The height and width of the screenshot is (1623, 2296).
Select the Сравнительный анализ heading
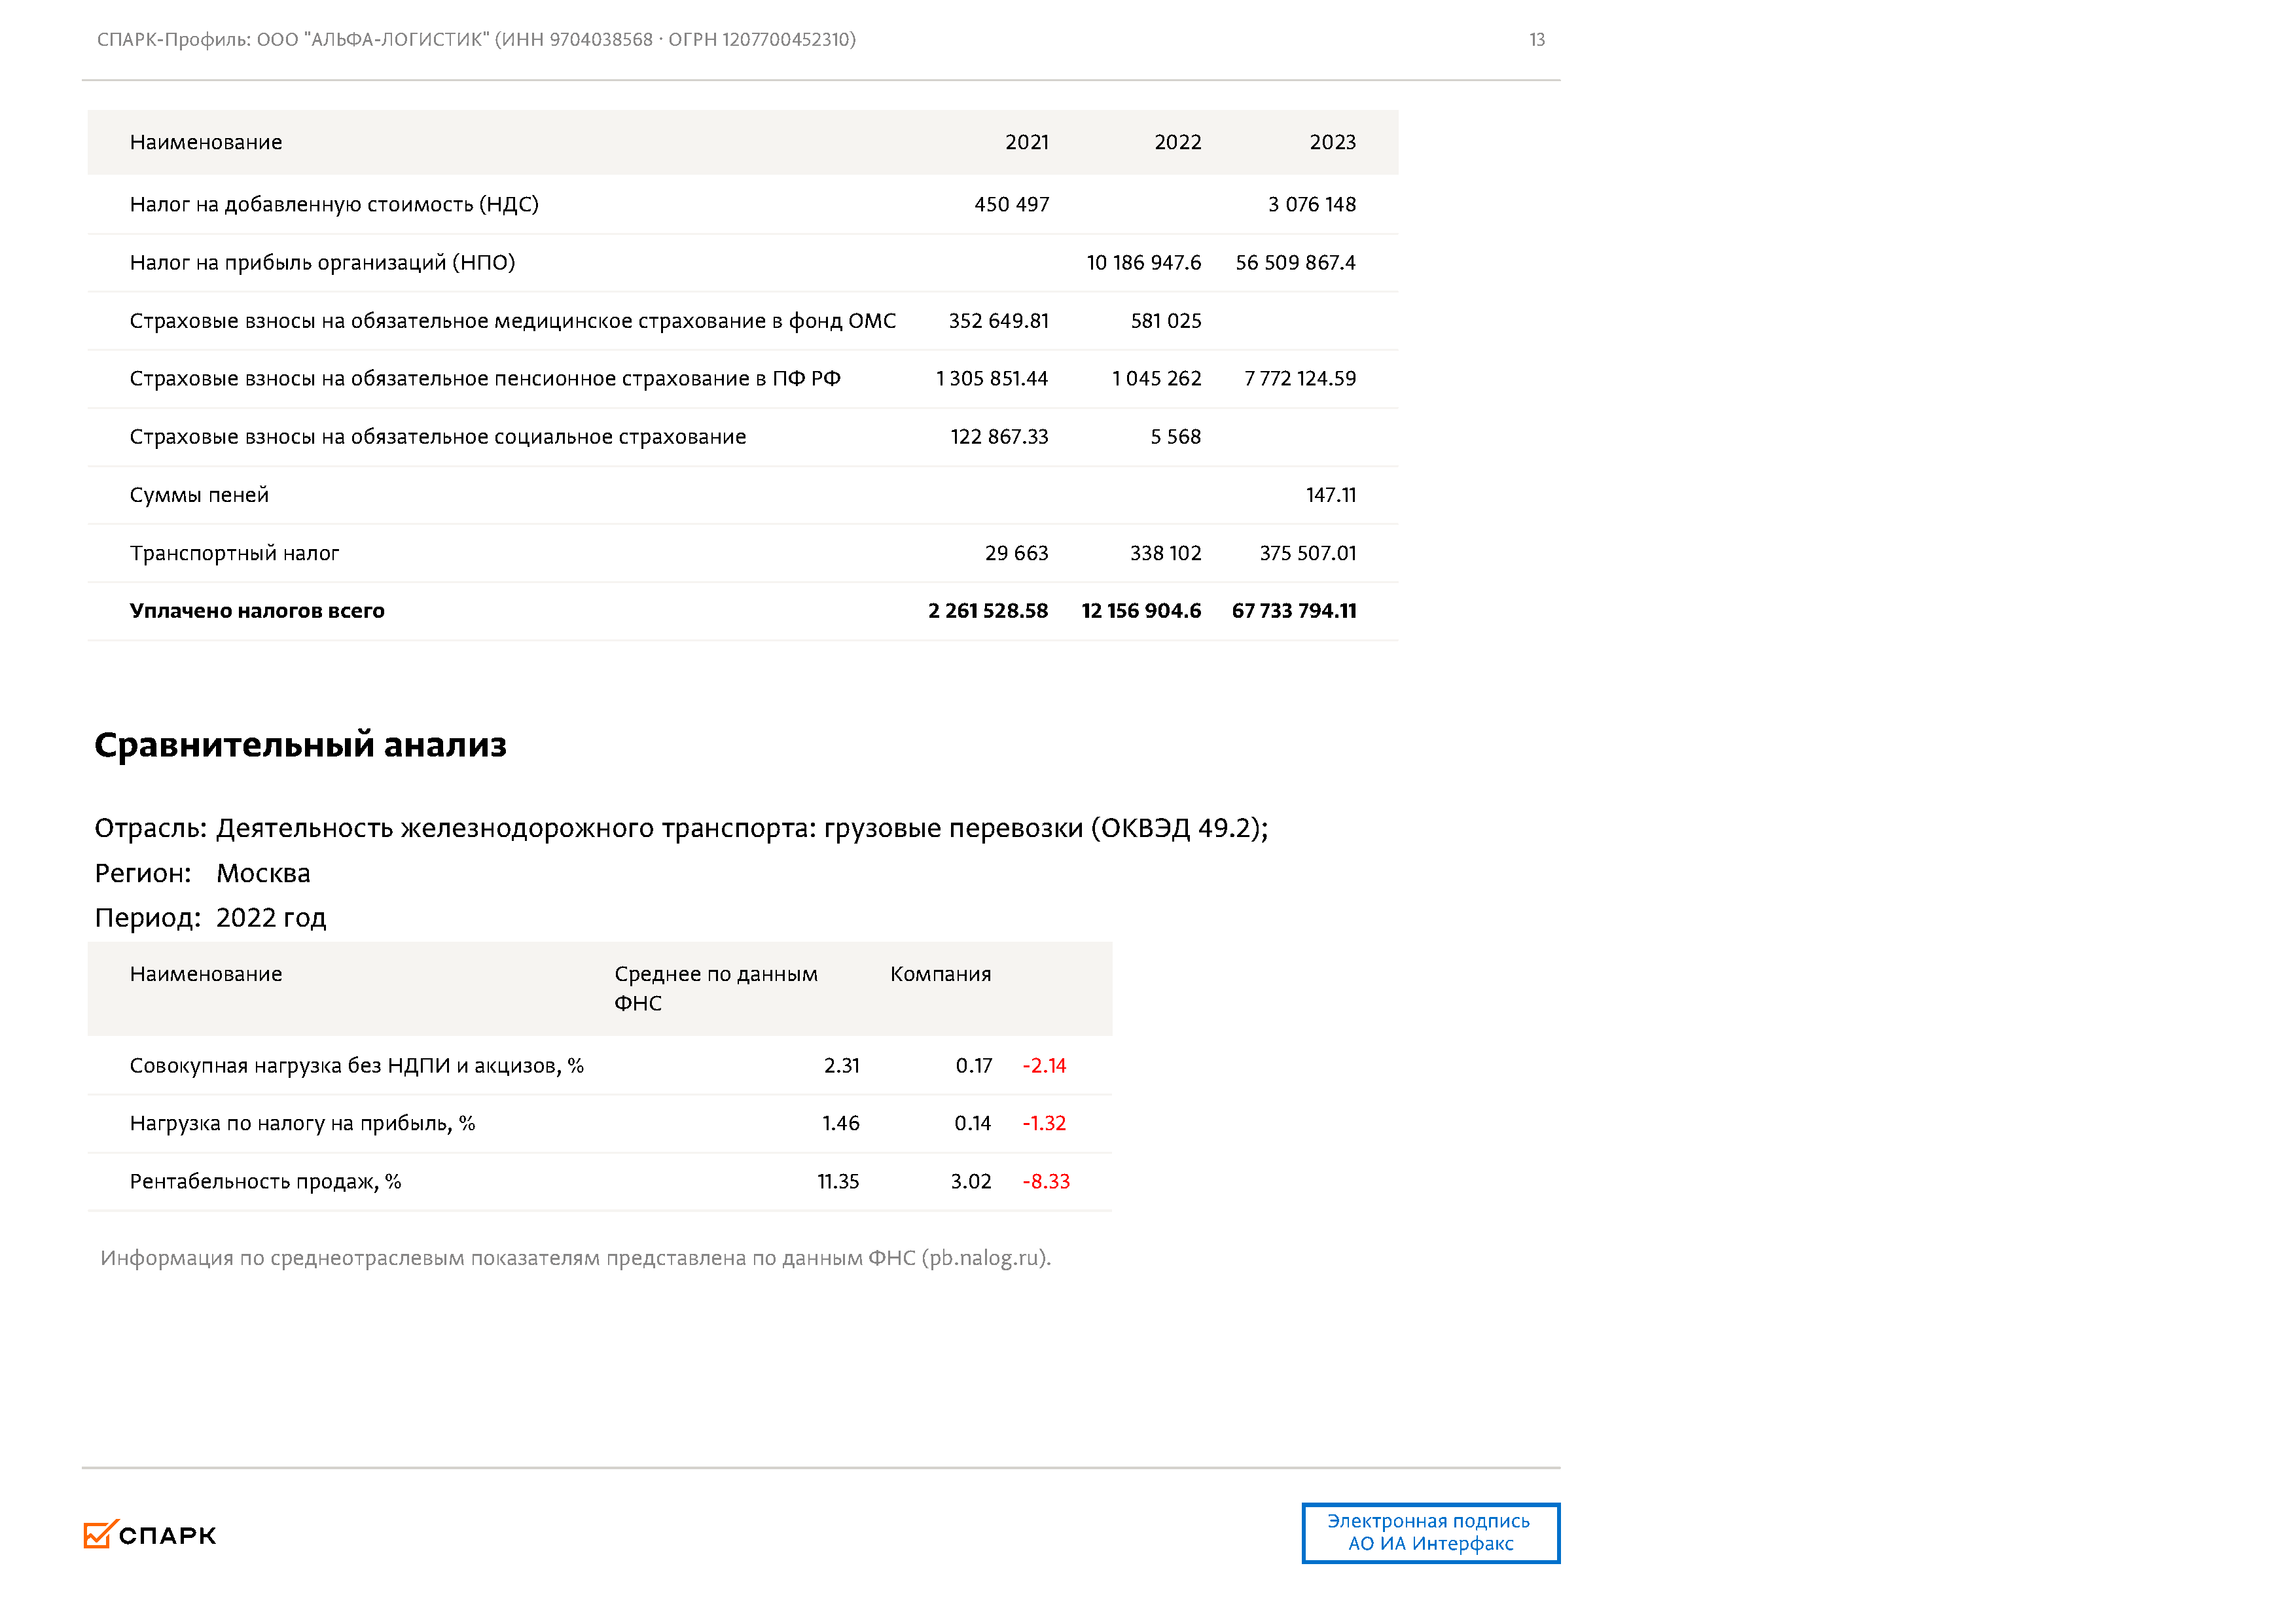tap(300, 745)
